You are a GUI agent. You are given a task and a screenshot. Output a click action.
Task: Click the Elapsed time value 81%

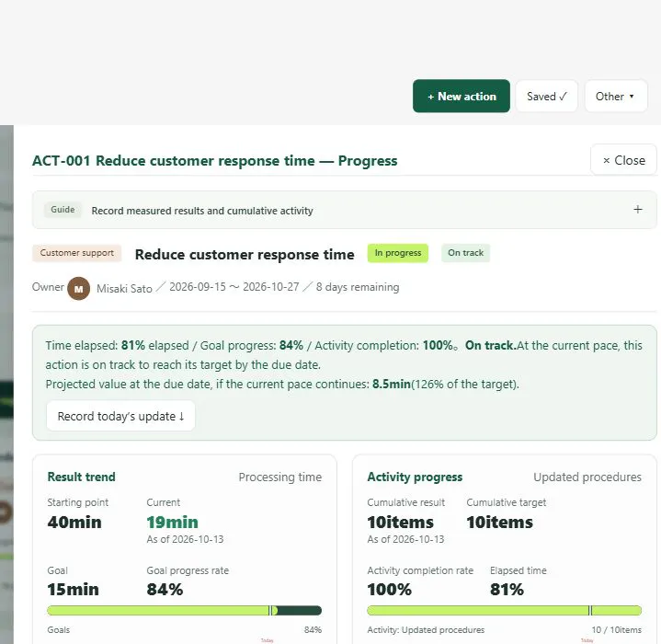[x=507, y=590]
